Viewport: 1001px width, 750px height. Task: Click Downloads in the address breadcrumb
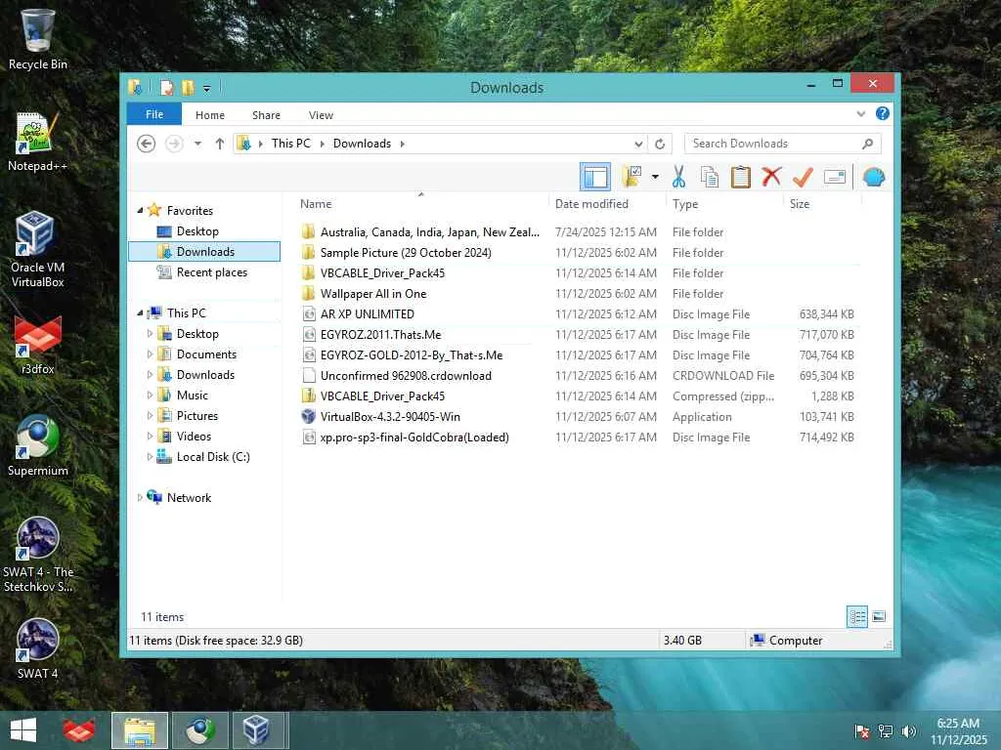click(x=362, y=144)
